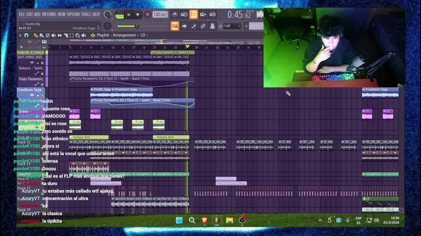Open the HELP menu

96,14
